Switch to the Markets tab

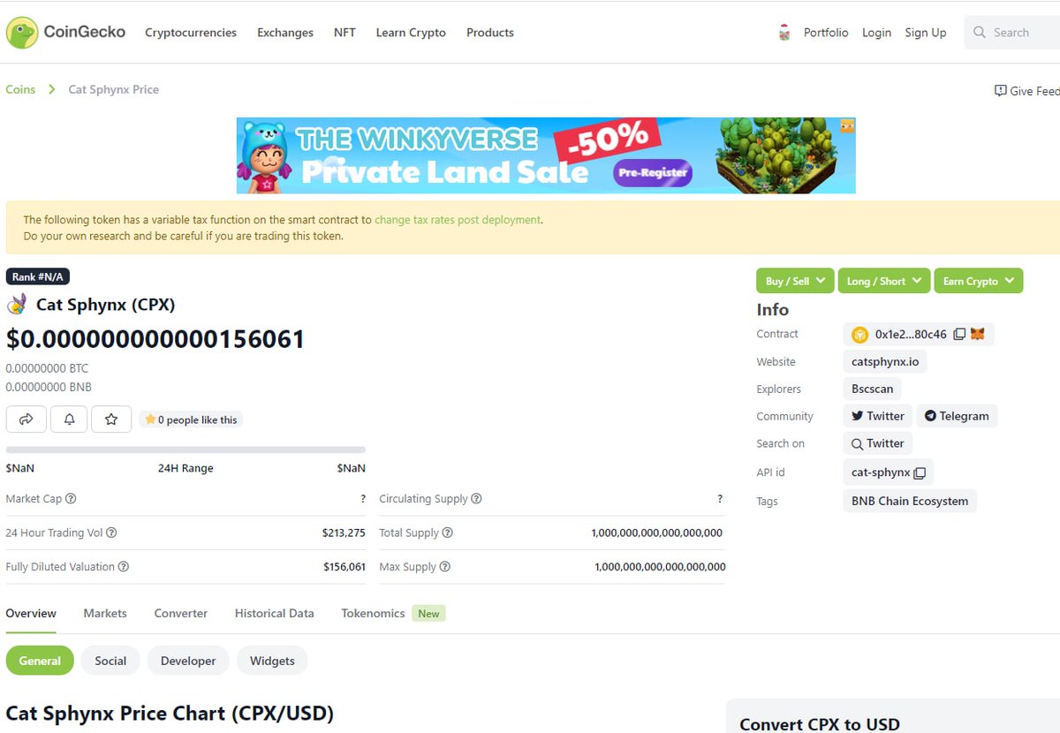(x=105, y=613)
